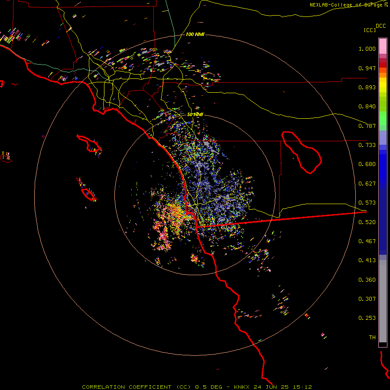Image resolution: width=390 pixels, height=390 pixels.
Task: Click the 0.947 scale label
Action: coord(367,68)
